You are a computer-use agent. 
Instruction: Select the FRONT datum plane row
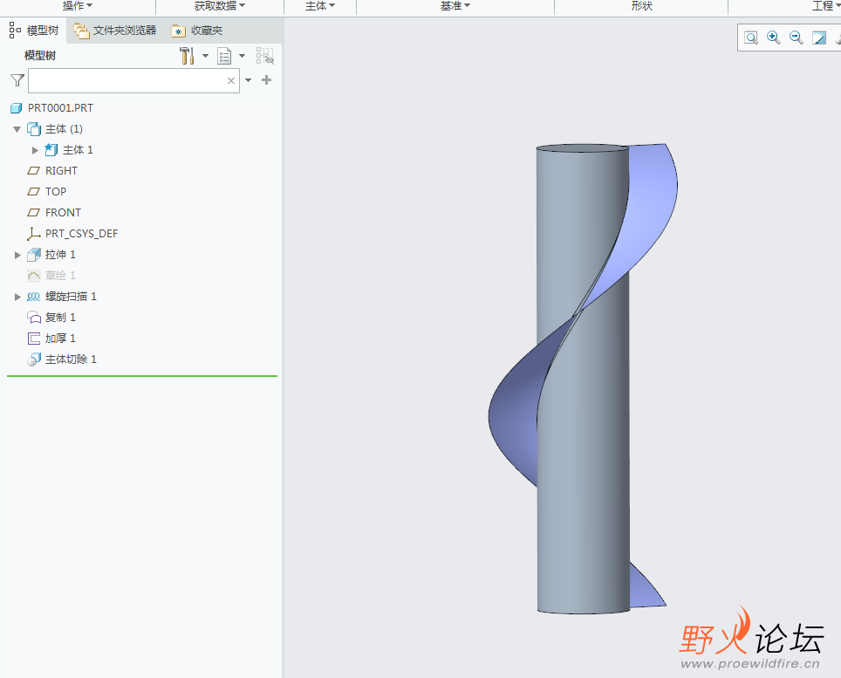click(x=64, y=213)
